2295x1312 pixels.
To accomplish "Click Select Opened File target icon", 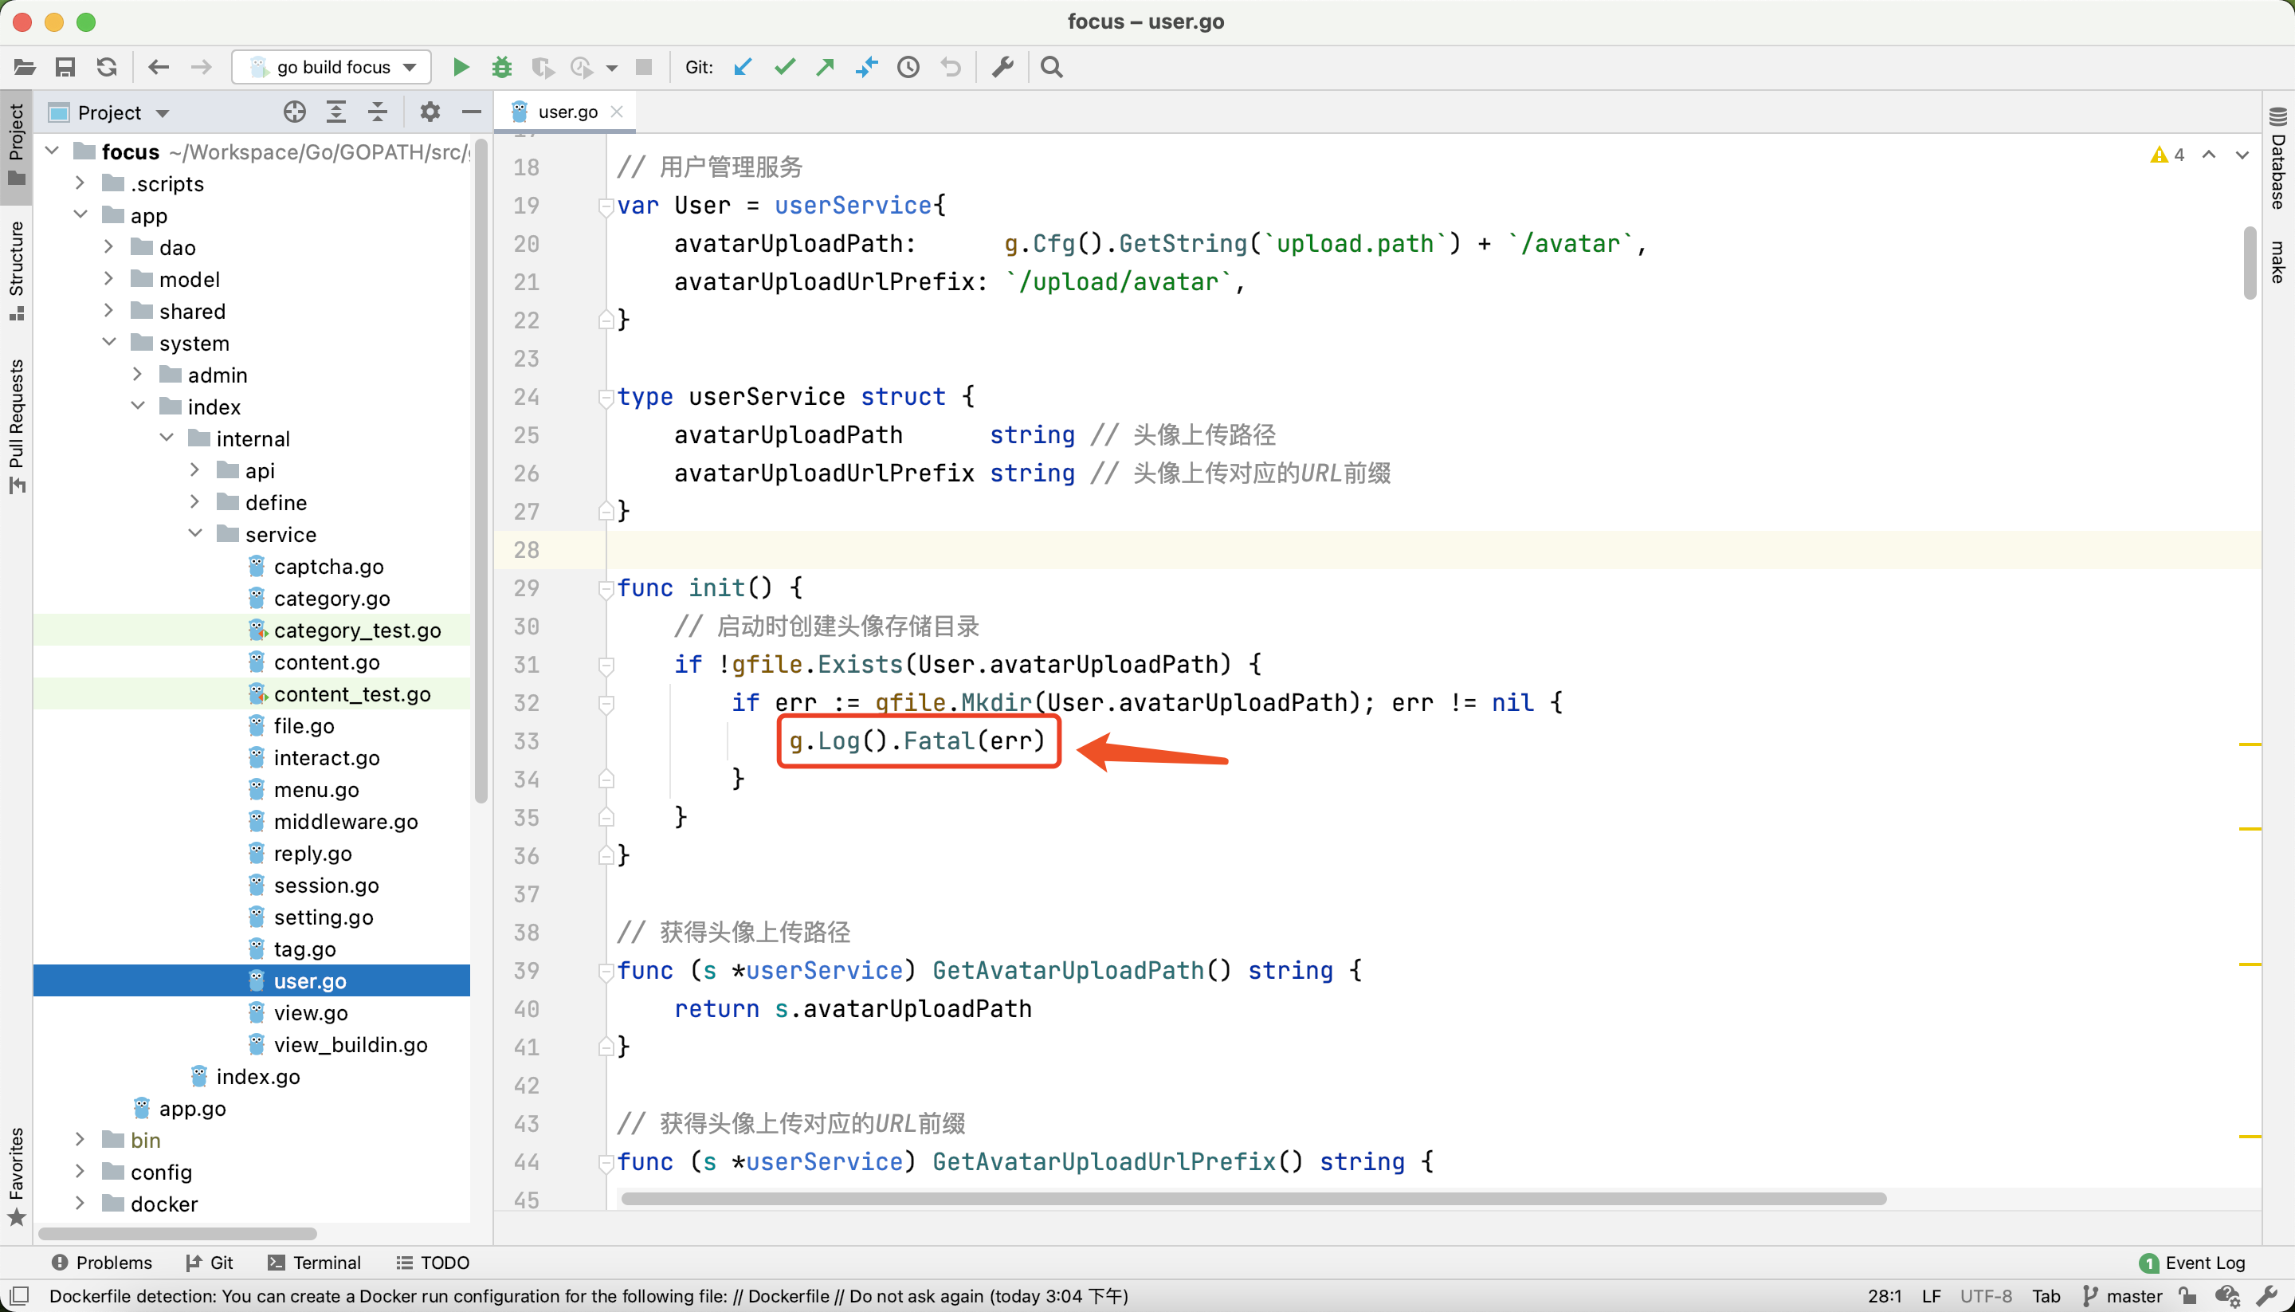I will click(295, 112).
